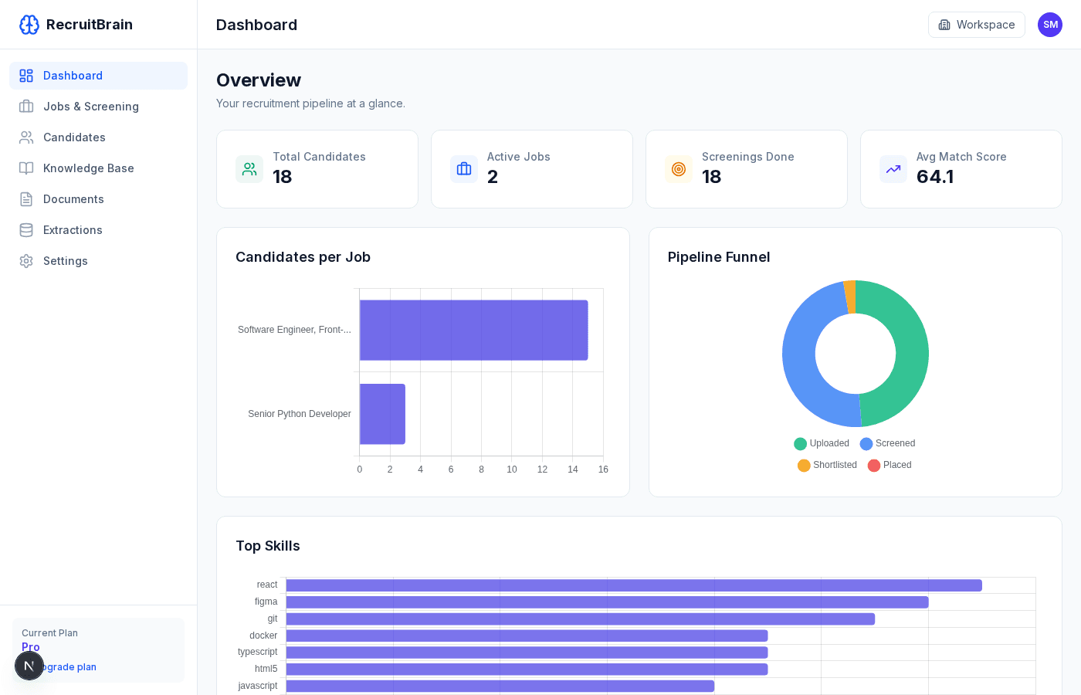Click the Workspace button
The height and width of the screenshot is (695, 1081).
[976, 24]
